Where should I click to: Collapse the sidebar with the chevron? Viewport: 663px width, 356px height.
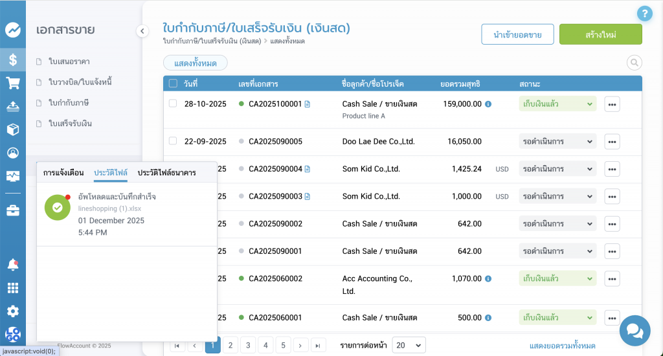tap(142, 30)
